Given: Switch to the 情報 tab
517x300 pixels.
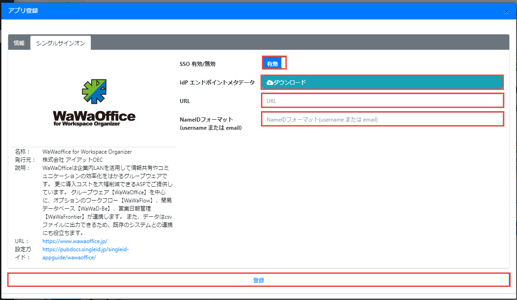Looking at the screenshot, I should 19,43.
